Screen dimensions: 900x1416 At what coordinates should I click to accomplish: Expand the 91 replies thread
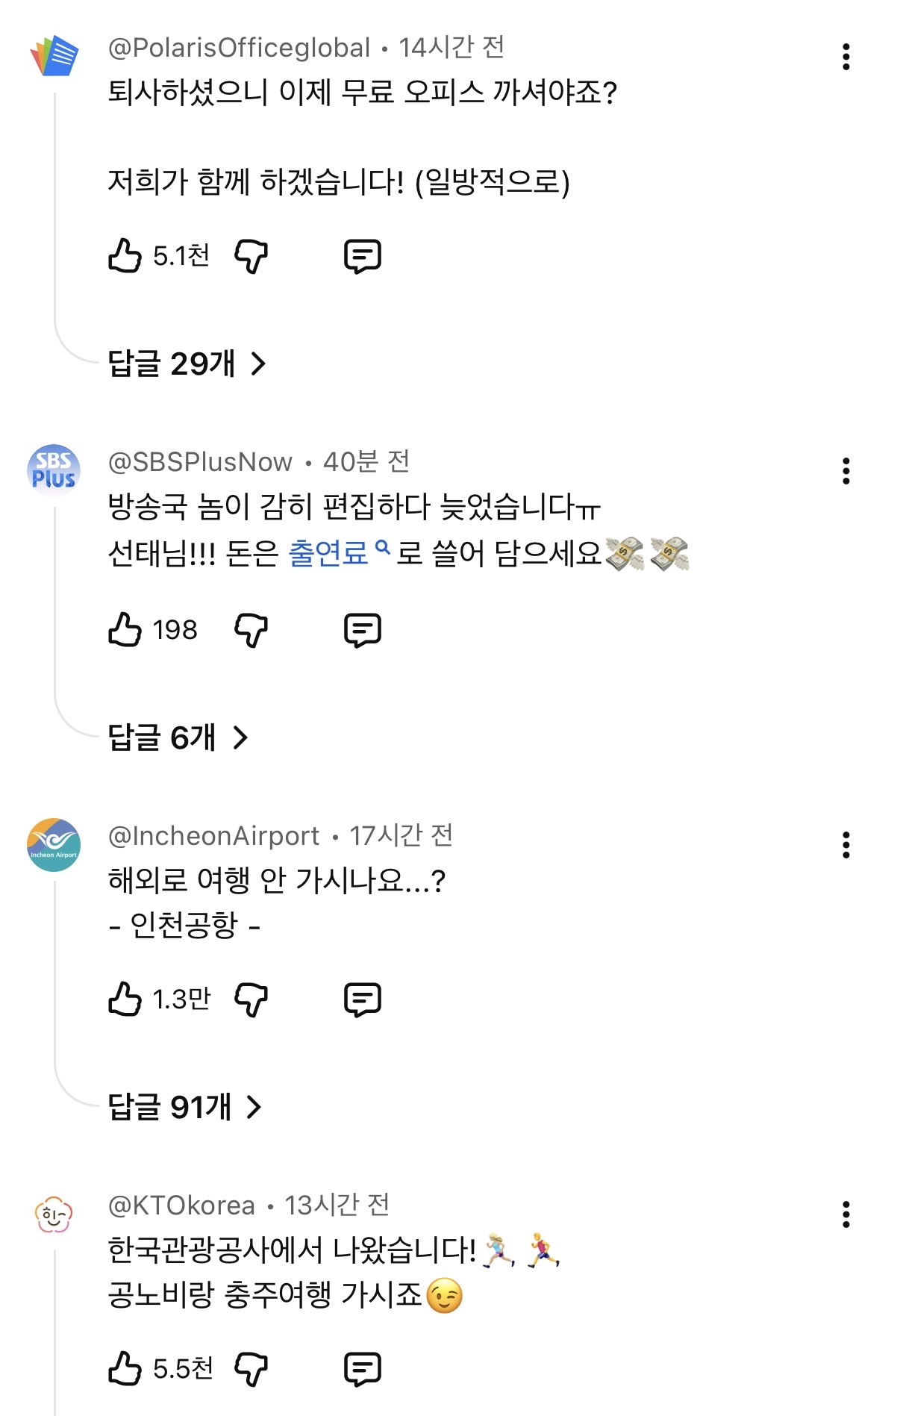click(x=185, y=1107)
